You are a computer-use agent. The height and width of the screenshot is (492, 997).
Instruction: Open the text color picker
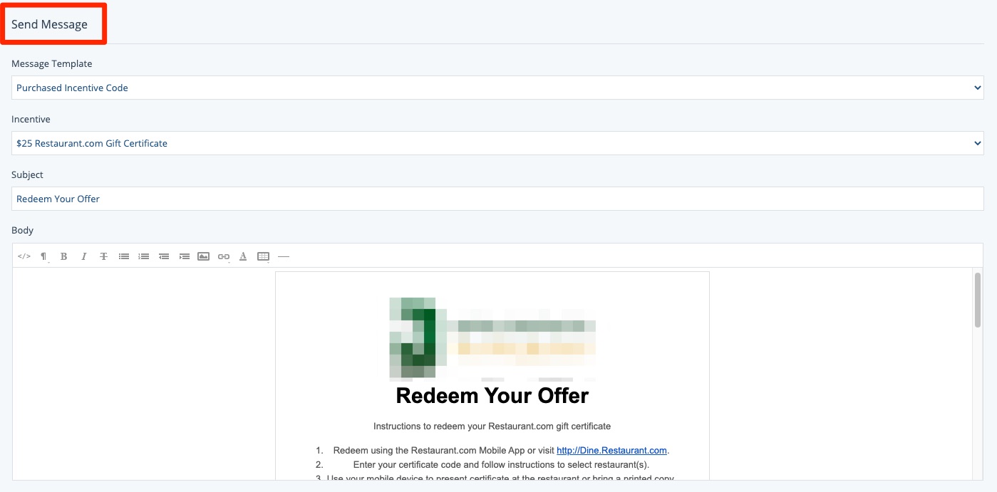point(244,256)
